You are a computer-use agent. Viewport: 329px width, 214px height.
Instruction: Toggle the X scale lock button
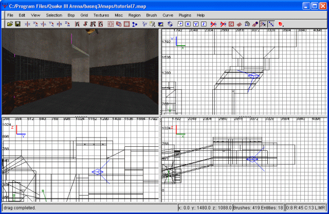(188, 24)
